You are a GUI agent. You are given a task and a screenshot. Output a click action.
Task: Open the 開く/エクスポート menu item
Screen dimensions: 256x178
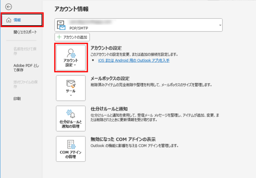click(25, 32)
